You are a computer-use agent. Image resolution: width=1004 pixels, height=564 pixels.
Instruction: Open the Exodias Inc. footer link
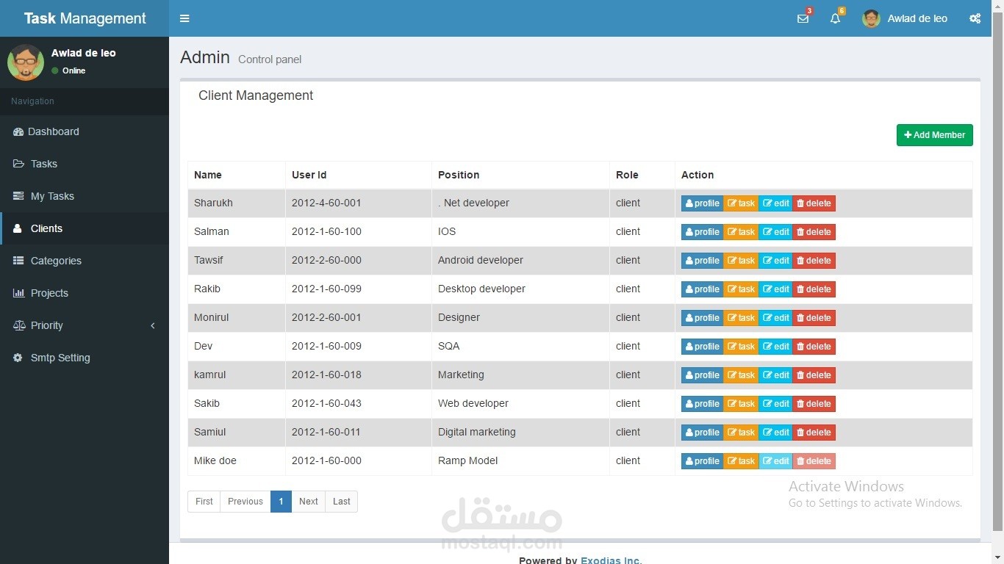(611, 560)
